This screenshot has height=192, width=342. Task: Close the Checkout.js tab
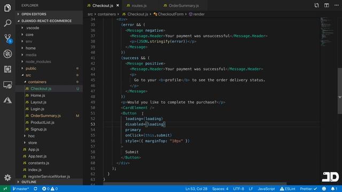tap(118, 5)
